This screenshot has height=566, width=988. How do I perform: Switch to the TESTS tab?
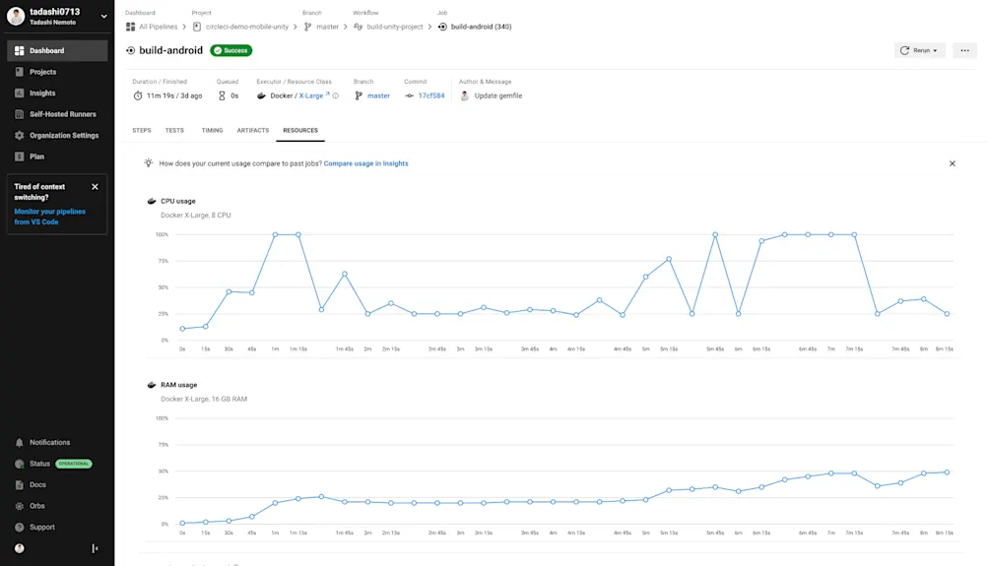coord(174,130)
